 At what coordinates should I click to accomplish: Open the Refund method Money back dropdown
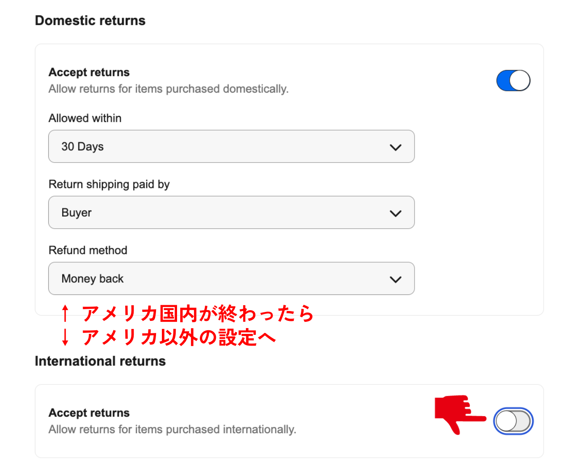[231, 278]
